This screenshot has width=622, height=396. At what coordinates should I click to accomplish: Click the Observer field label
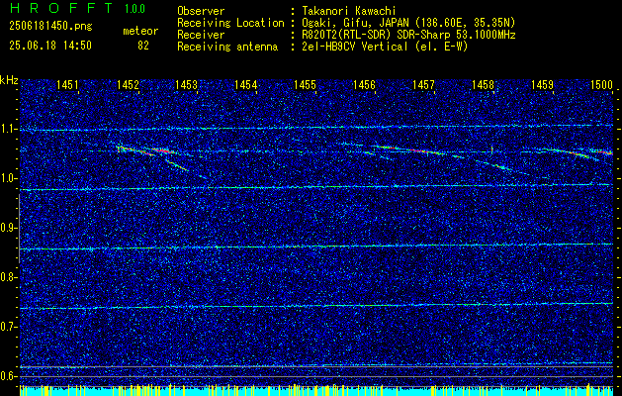(201, 11)
